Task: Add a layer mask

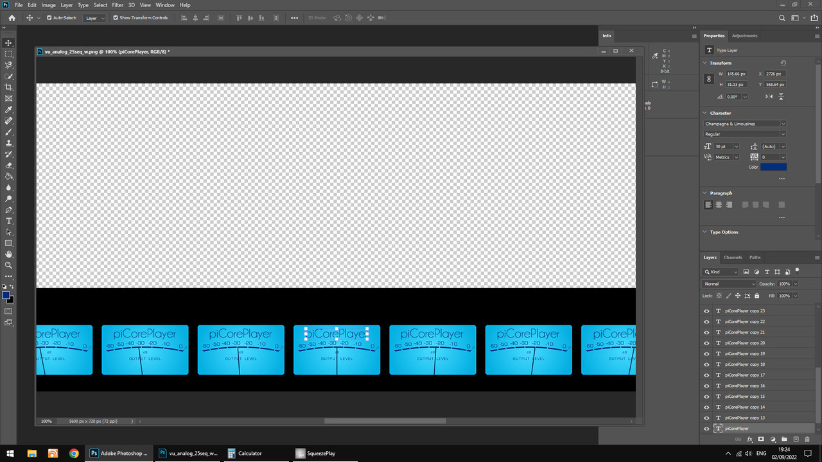Action: coord(761,440)
